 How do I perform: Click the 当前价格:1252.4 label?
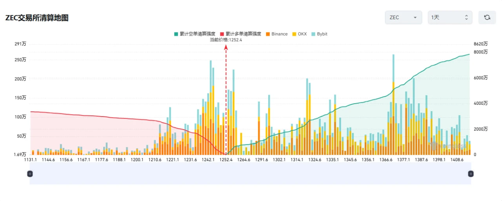tap(226, 39)
